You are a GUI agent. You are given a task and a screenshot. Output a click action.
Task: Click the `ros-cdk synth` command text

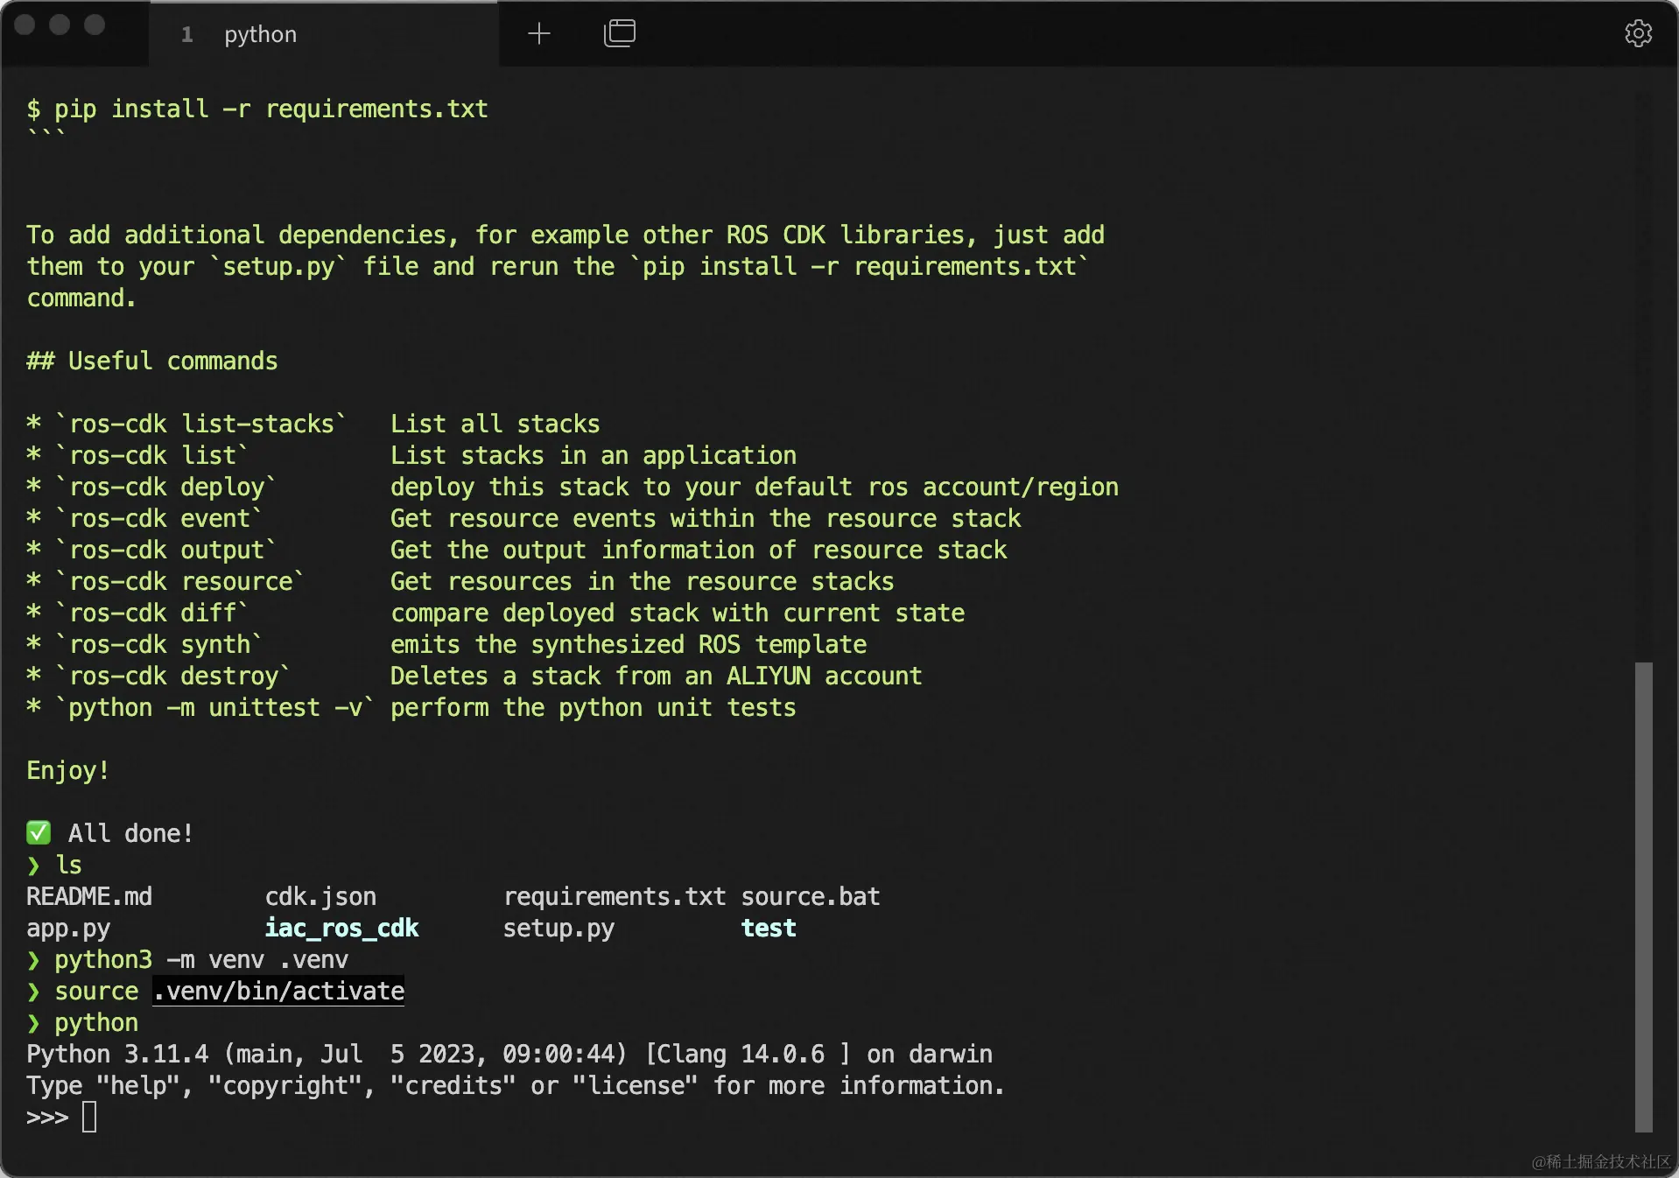[159, 645]
